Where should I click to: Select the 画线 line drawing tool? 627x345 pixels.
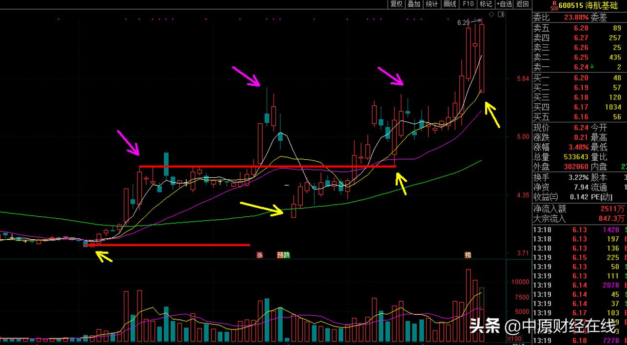(x=450, y=4)
